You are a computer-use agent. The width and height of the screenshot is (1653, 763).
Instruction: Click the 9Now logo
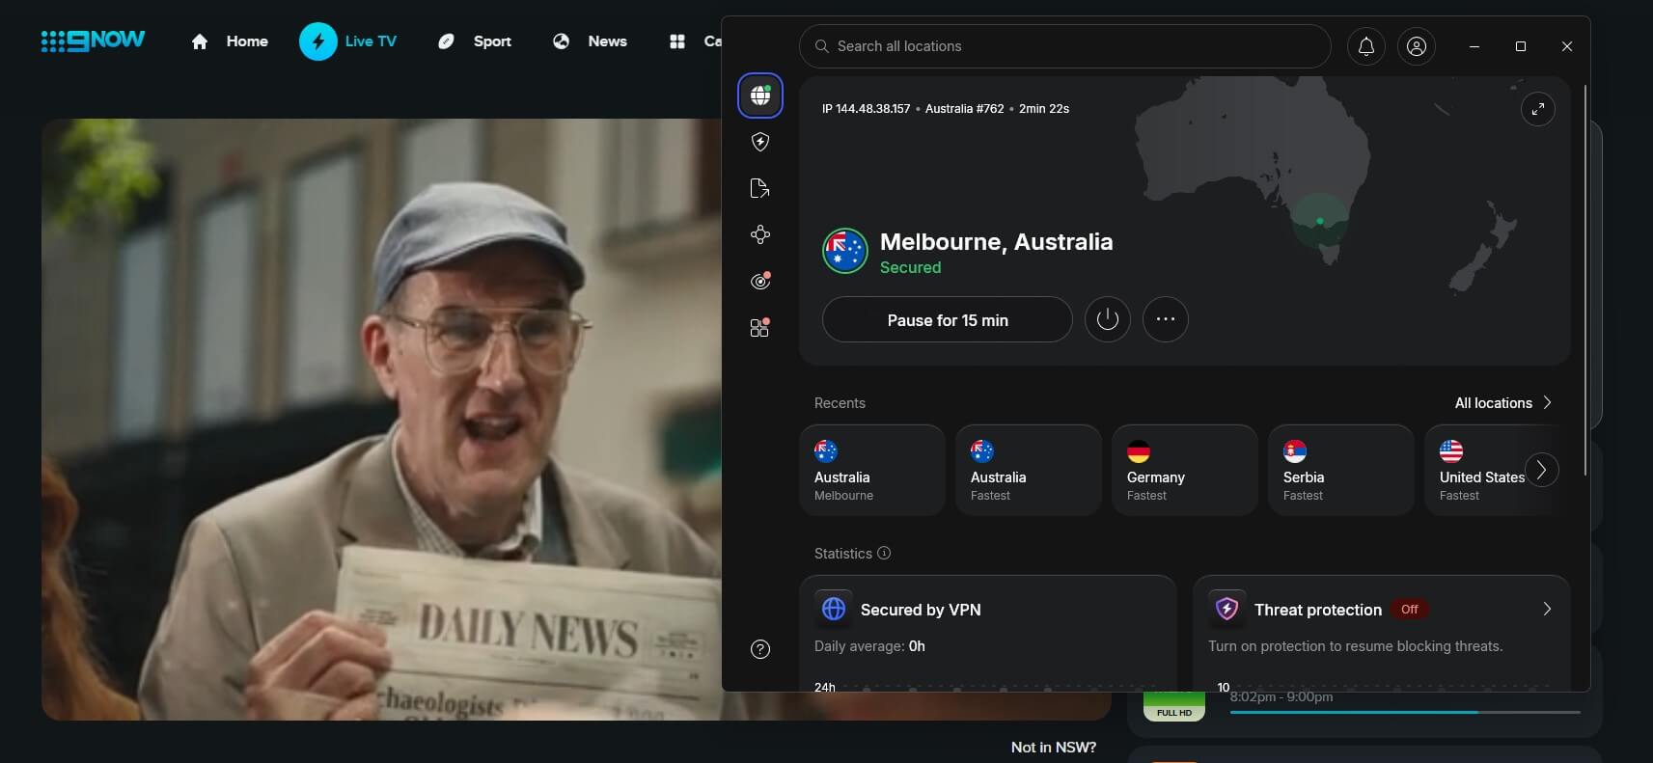point(93,41)
